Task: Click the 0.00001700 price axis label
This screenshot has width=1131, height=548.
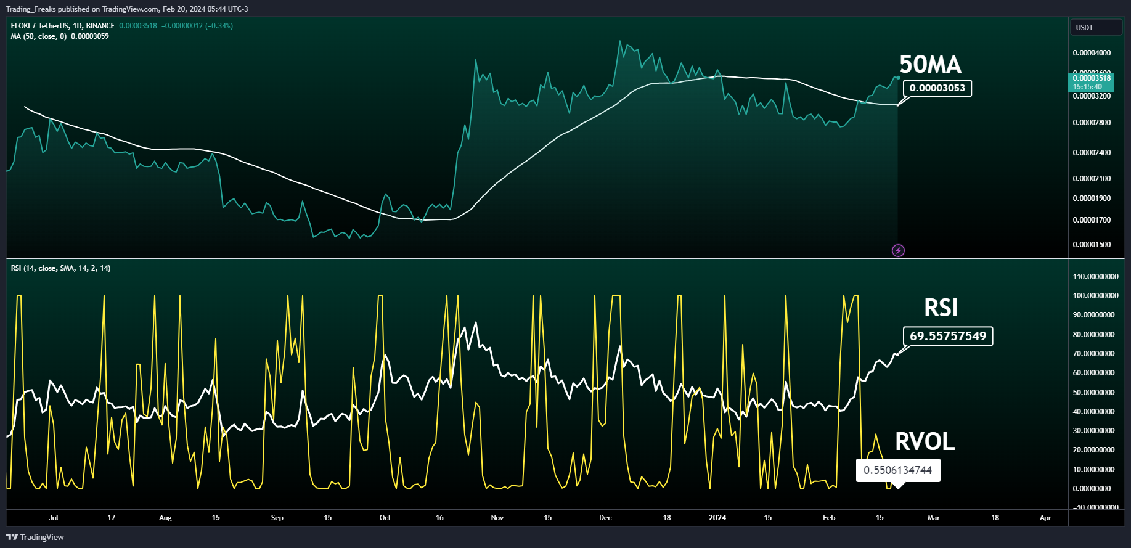Action: tap(1092, 220)
